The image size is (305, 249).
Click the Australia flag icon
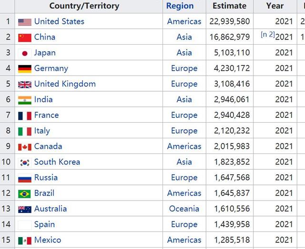[25, 209]
